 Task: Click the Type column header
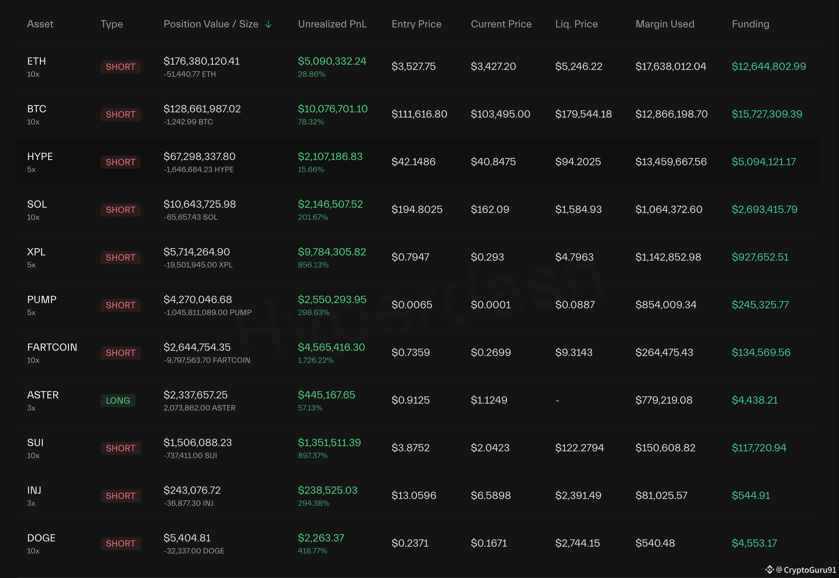coord(111,24)
